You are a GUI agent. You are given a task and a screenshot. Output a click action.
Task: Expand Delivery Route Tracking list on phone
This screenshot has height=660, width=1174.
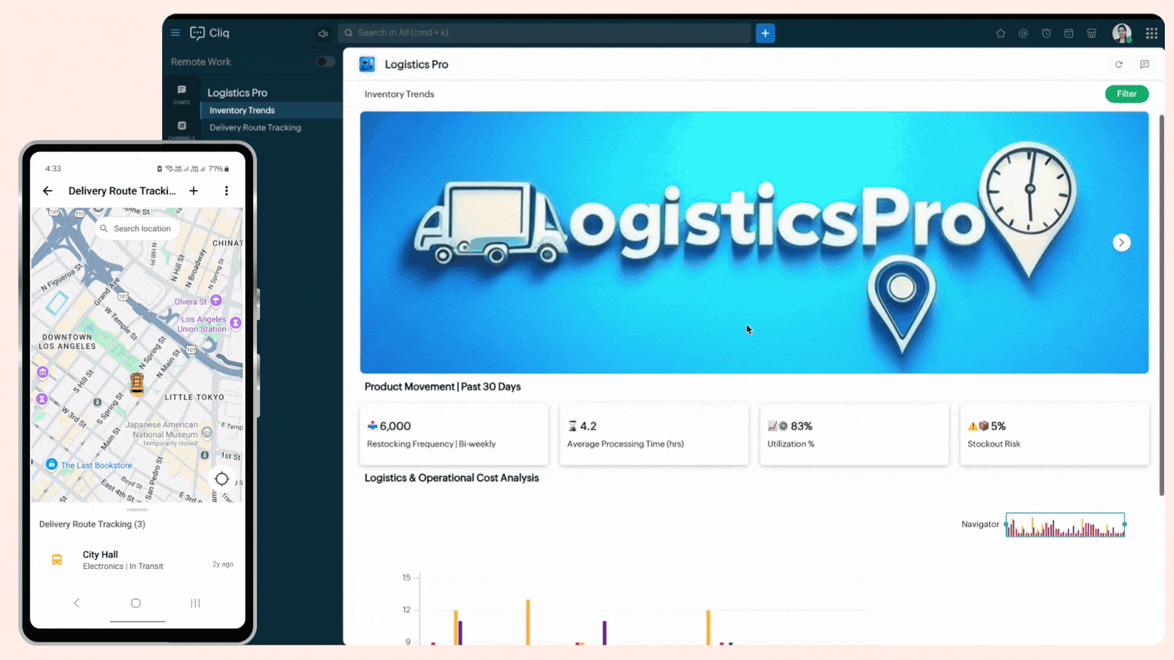137,510
